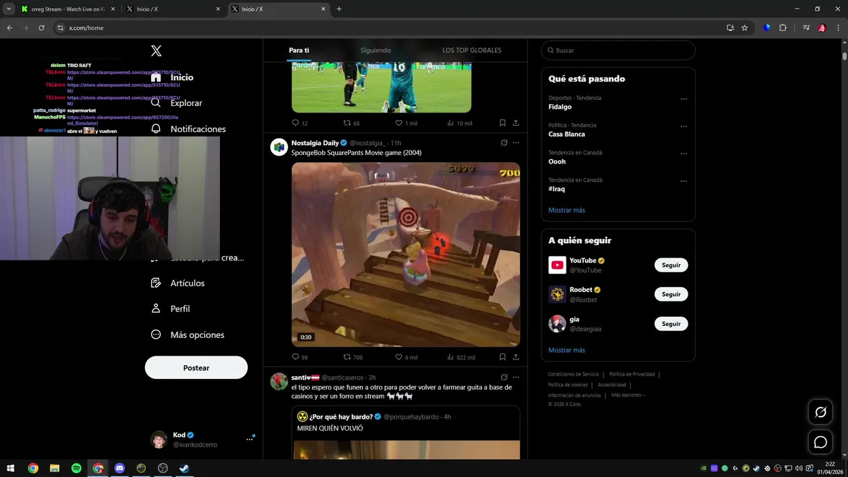Open more menu on Nostalgia Daily post
This screenshot has width=848, height=477.
[515, 143]
